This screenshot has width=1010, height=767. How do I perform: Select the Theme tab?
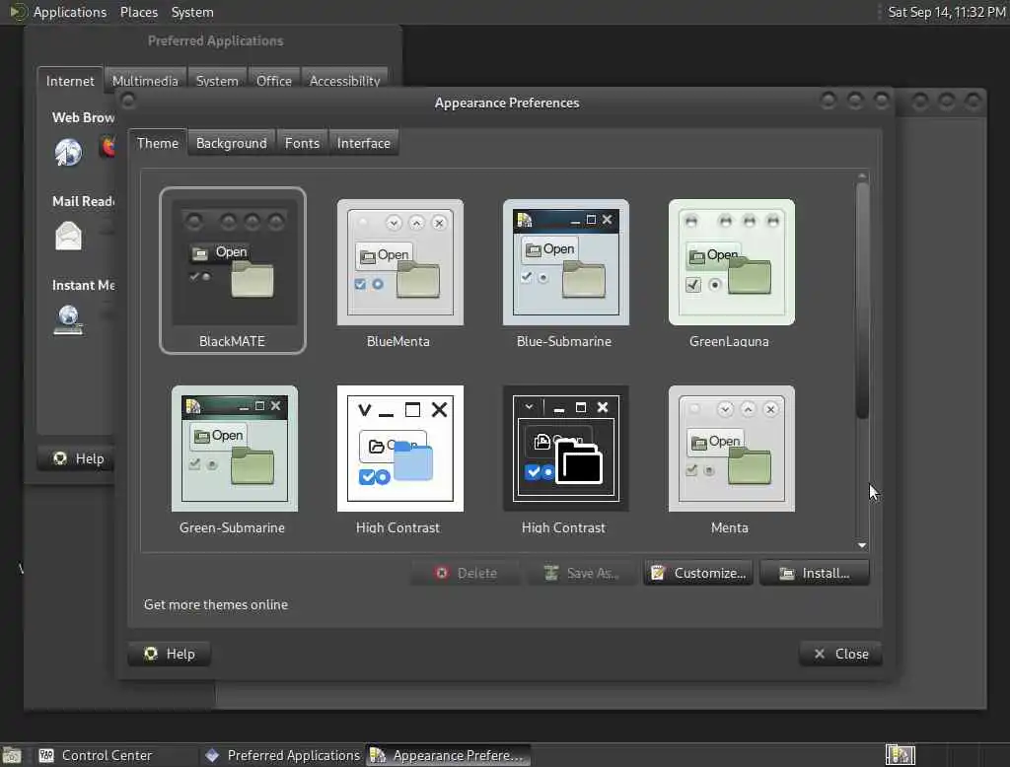(x=157, y=143)
